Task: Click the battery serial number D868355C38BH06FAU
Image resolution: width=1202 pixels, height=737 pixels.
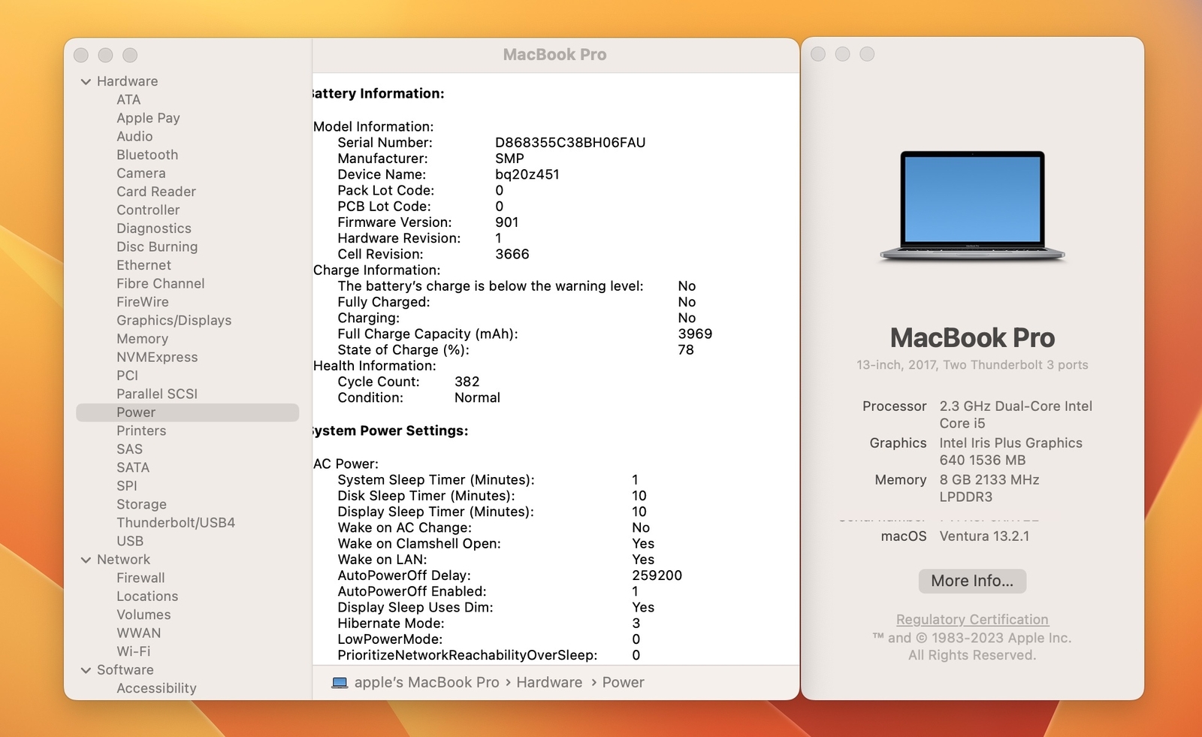Action: point(570,143)
